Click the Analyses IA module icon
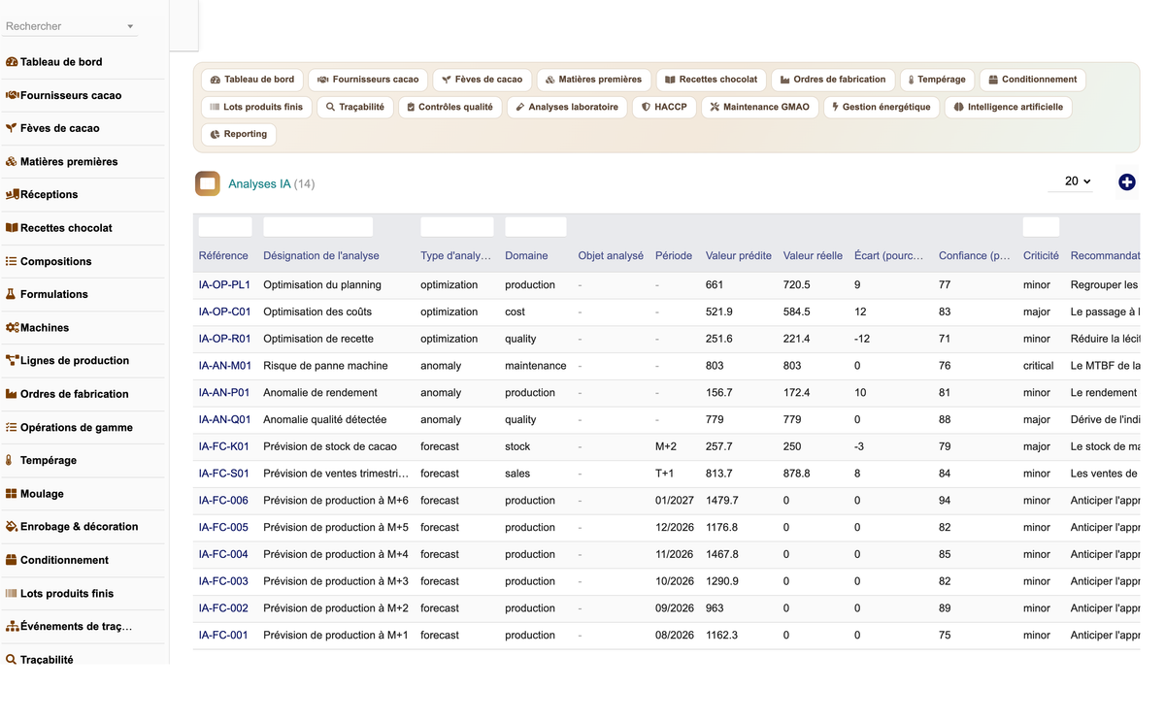The height and width of the screenshot is (721, 1165). tap(208, 183)
